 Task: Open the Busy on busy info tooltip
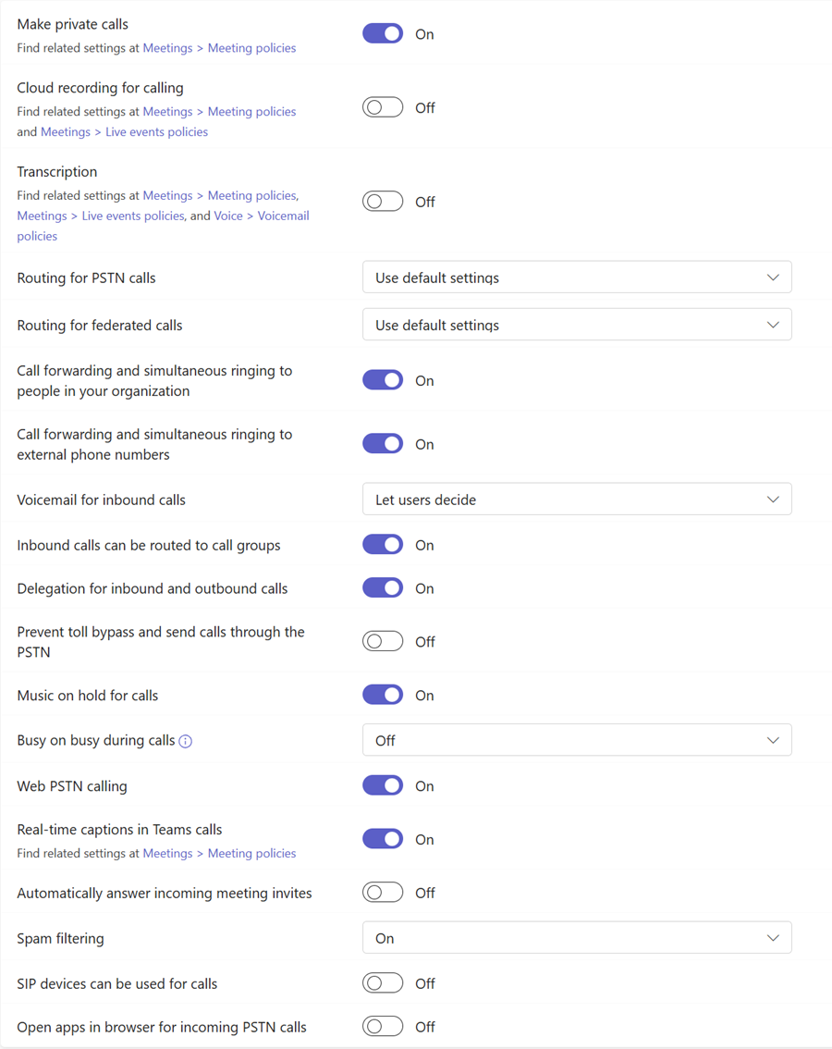tap(185, 740)
